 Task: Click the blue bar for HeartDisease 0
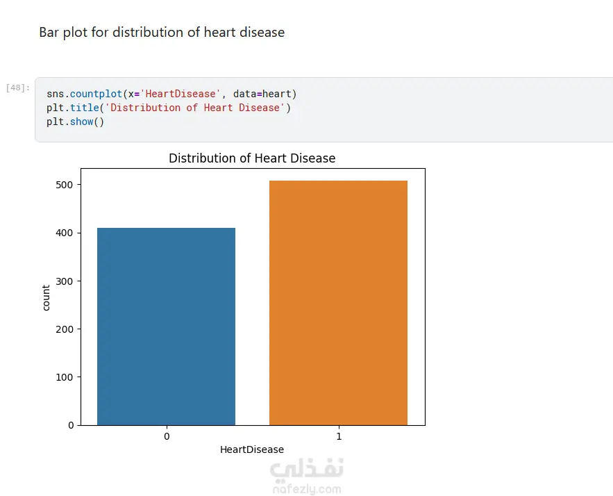tap(166, 326)
